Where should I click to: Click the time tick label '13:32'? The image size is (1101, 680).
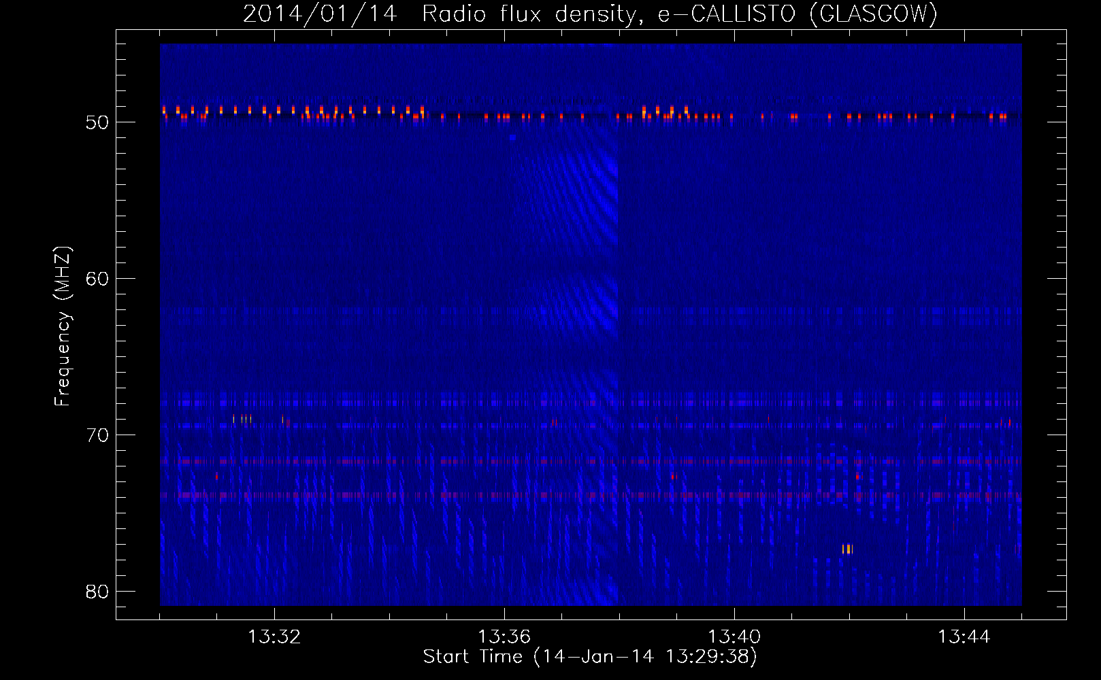274,637
